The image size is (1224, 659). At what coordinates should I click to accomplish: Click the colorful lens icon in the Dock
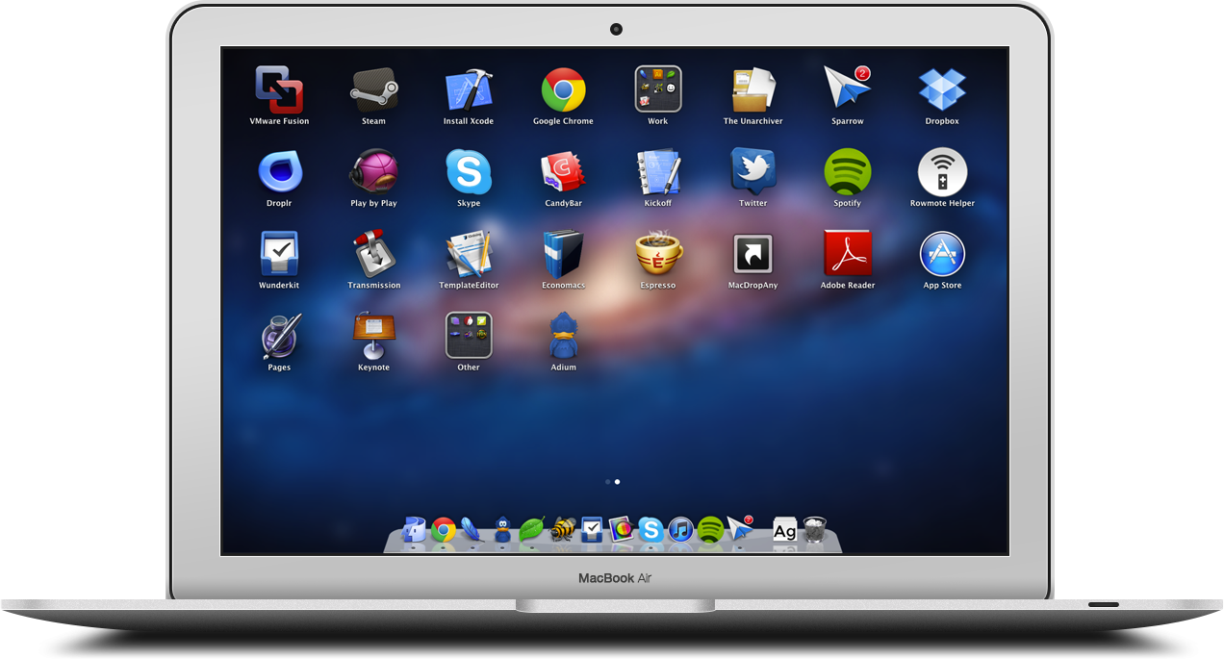pyautogui.click(x=622, y=529)
